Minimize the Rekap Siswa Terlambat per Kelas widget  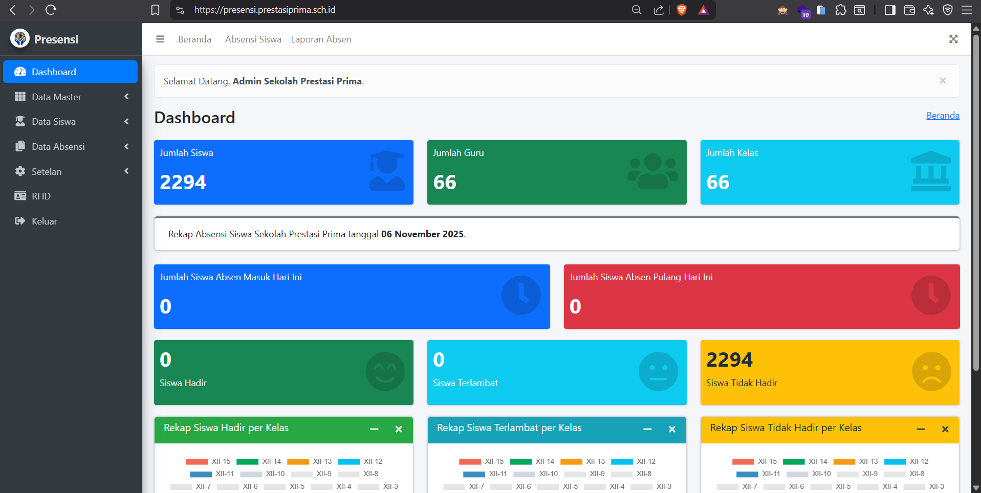(647, 430)
